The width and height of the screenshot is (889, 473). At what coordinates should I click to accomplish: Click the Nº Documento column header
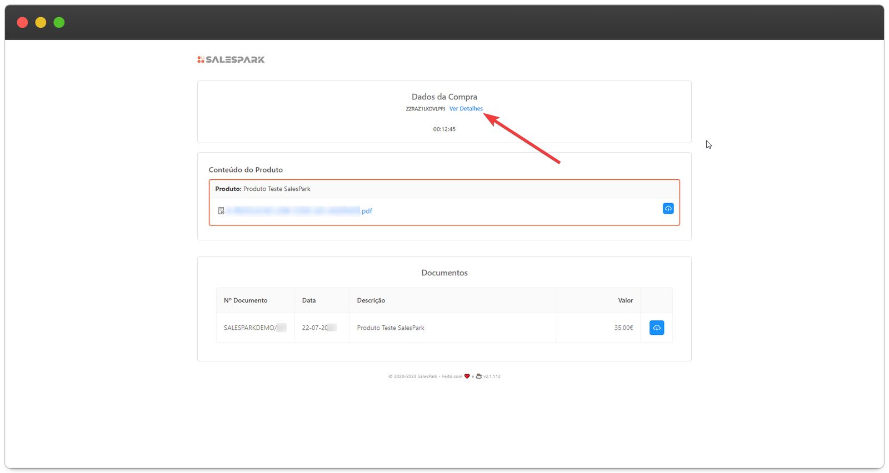point(246,300)
